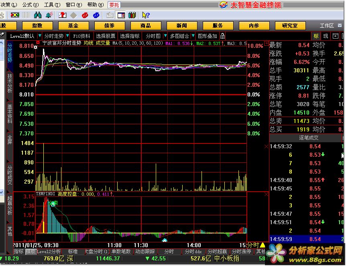Click 图形叠加 in chart toolbar
The image size is (346, 266).
click(208, 36)
